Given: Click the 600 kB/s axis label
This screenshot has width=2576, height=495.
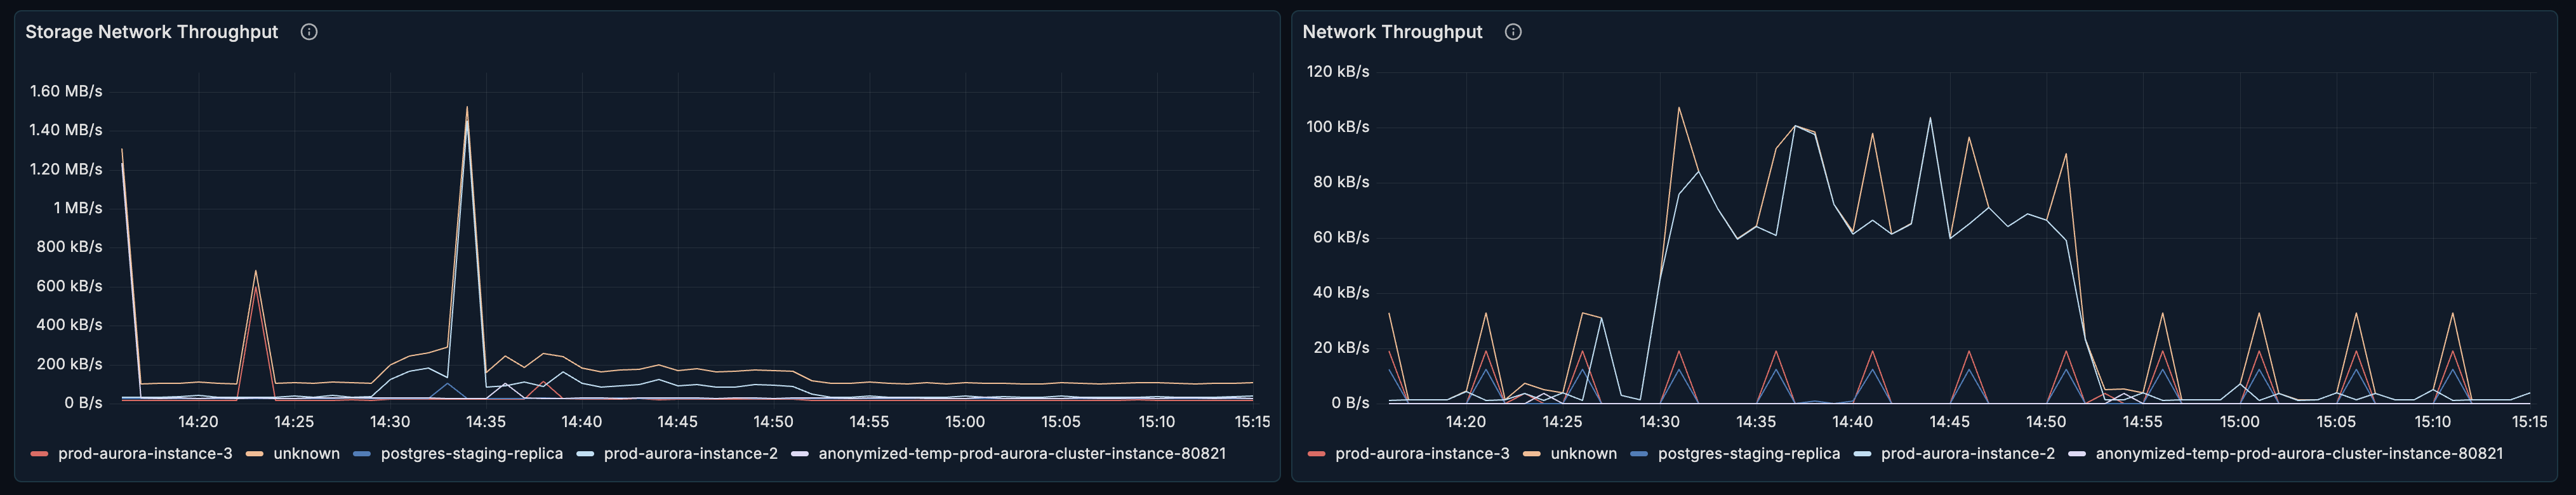Looking at the screenshot, I should coord(69,286).
